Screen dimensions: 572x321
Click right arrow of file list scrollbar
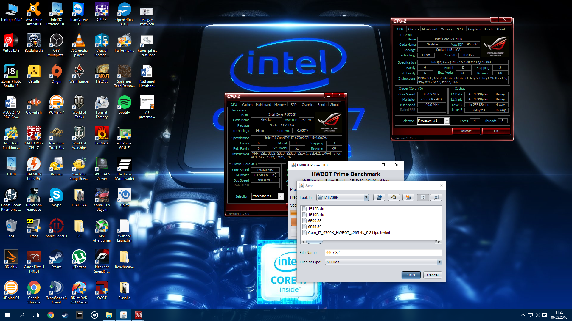click(439, 242)
